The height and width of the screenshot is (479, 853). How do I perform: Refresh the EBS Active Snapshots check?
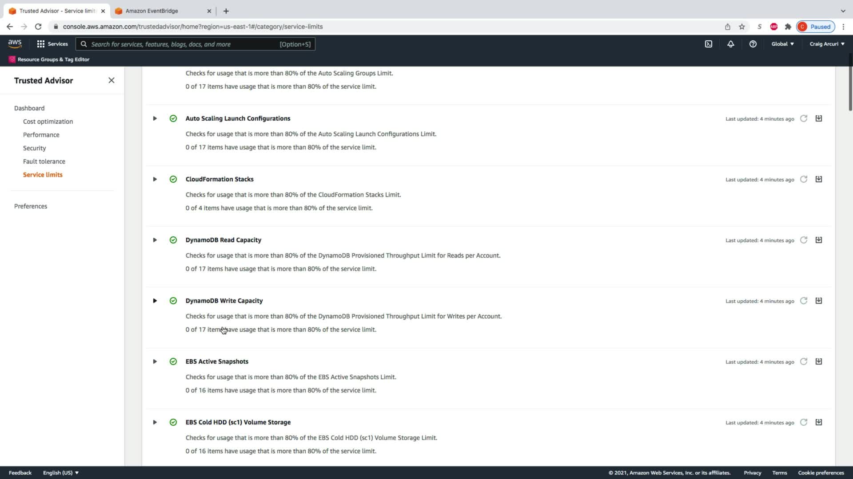(x=803, y=362)
